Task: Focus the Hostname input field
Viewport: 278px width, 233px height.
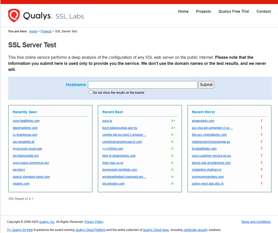Action: (x=143, y=85)
